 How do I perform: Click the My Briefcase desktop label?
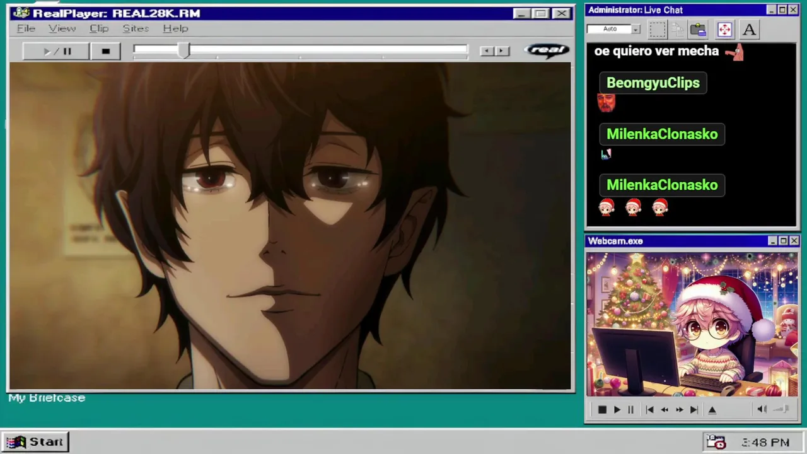(x=47, y=398)
